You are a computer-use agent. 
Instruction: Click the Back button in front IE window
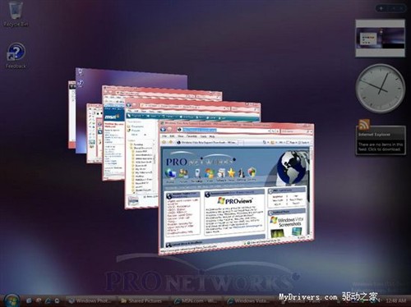click(164, 130)
